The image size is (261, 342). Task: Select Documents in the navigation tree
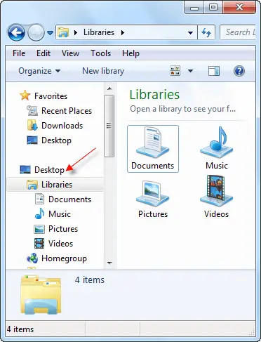[62, 199]
